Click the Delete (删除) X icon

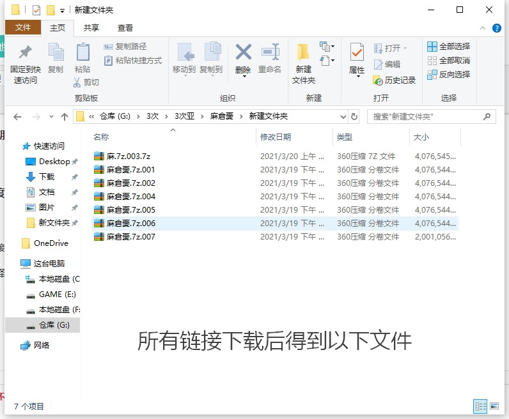point(243,52)
